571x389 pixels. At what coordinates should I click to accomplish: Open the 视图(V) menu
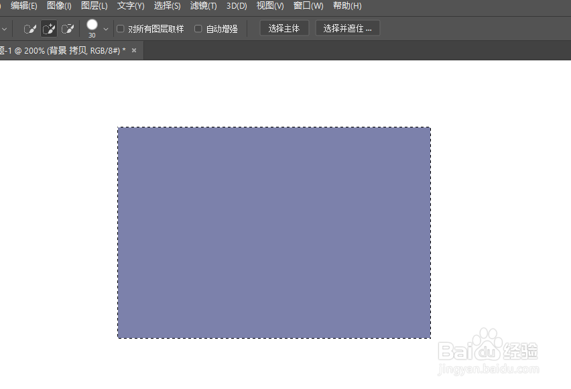pos(270,6)
